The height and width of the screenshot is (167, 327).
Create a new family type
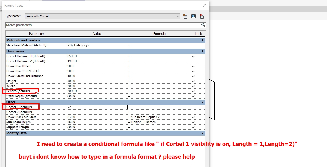click(x=185, y=16)
